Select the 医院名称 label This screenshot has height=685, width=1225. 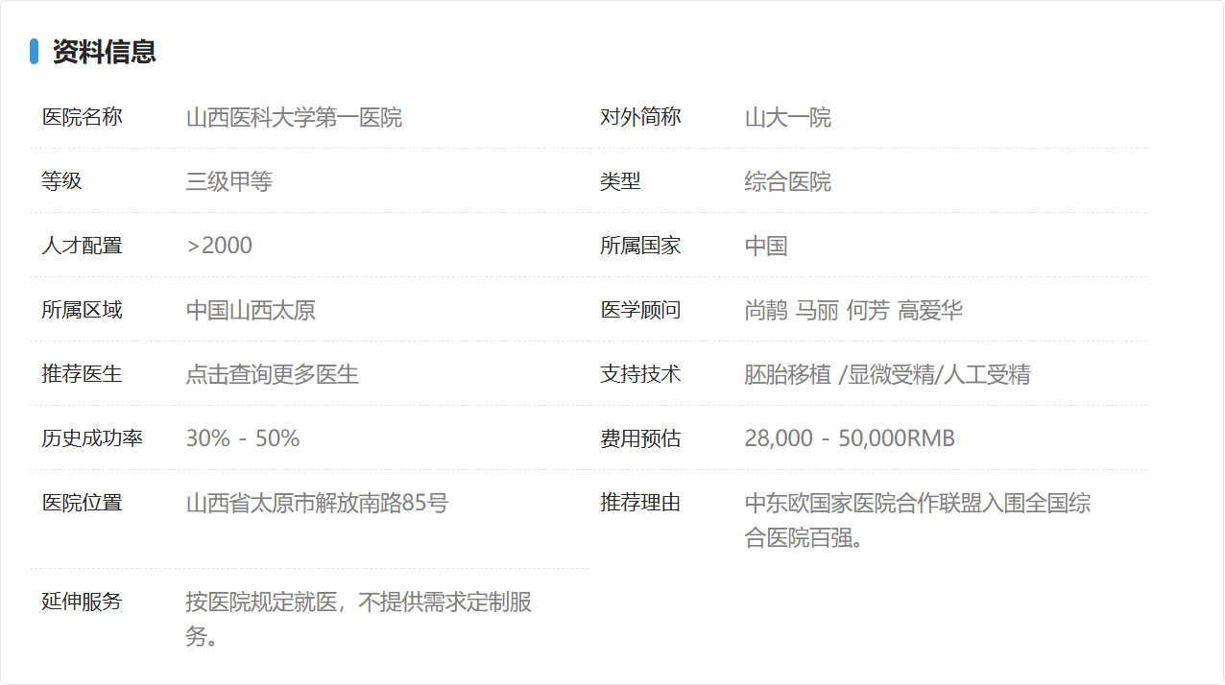(83, 117)
